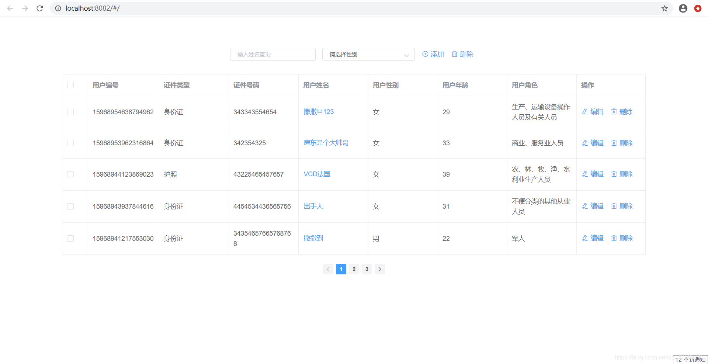Image resolution: width=708 pixels, height=364 pixels.
Task: Edit the row for 撒撒旦123
Action: [593, 112]
